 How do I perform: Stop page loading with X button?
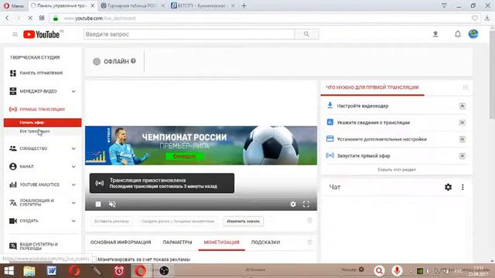click(x=30, y=19)
